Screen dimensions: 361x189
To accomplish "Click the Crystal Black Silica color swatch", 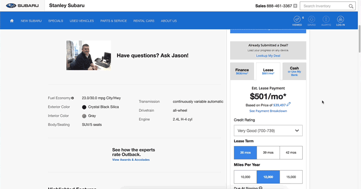I will (x=84, y=107).
